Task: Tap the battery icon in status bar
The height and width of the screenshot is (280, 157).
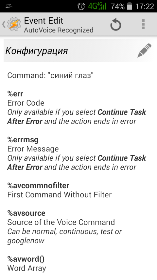Action: pyautogui.click(x=130, y=6)
